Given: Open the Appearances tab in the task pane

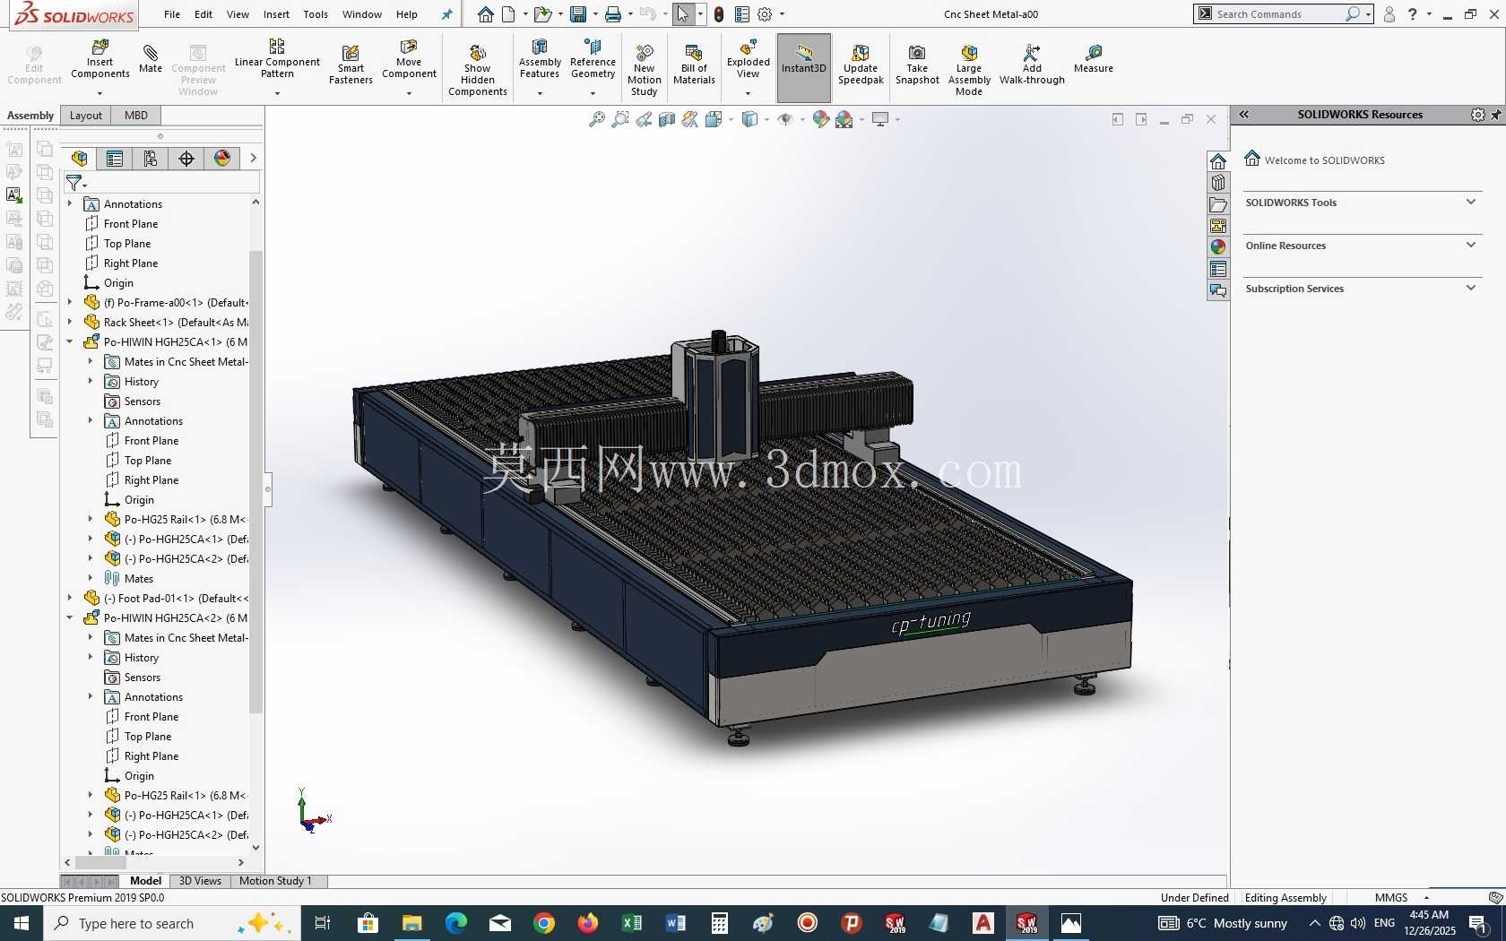Looking at the screenshot, I should point(1218,247).
